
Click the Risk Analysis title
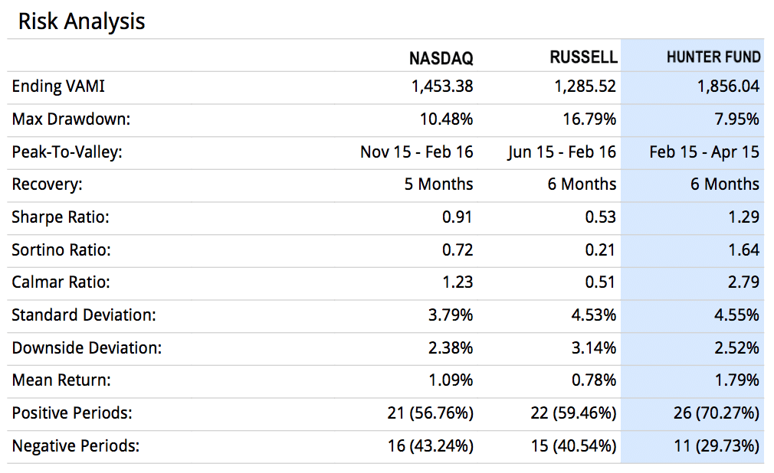[x=81, y=21]
